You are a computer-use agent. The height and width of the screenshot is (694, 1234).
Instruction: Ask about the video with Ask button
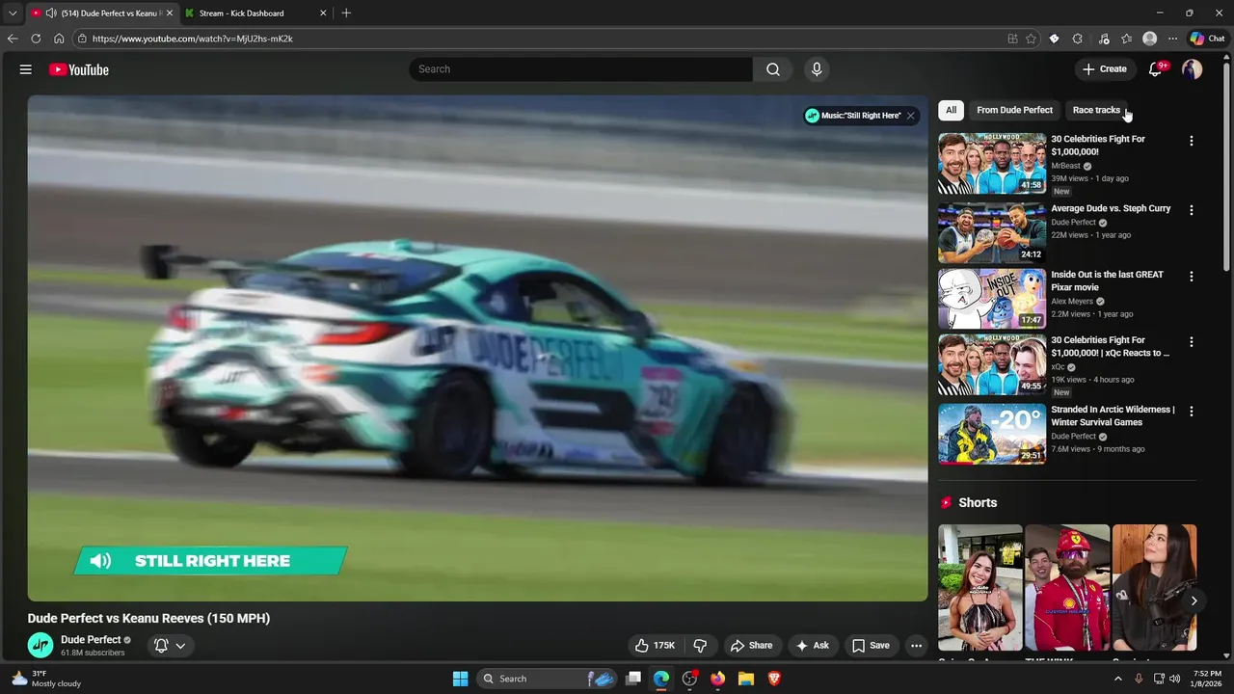point(812,646)
